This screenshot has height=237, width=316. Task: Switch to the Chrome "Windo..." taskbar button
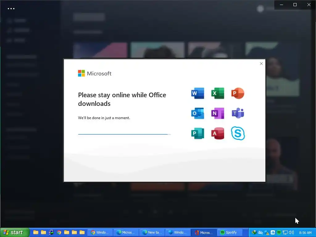click(x=100, y=232)
